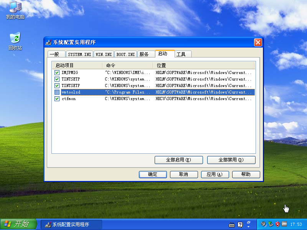307x230 pixels.
Task: Sort by the 命令 column header
Action: [x=128, y=66]
